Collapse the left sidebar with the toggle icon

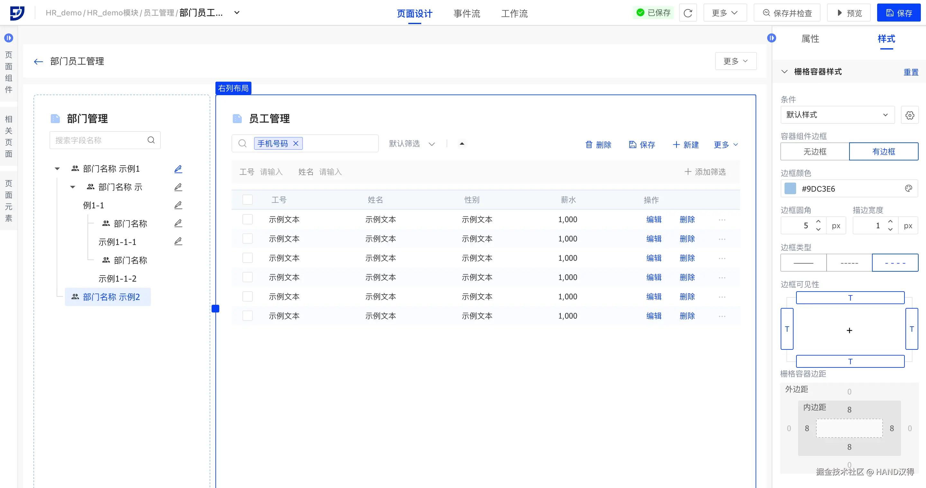pos(9,38)
